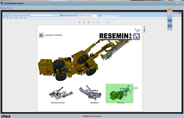
Task: Open the Zoom percentage dropdown
Action: (6, 8)
